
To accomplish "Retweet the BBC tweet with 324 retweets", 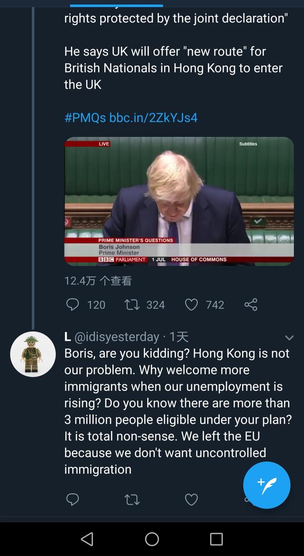I will pos(131,305).
